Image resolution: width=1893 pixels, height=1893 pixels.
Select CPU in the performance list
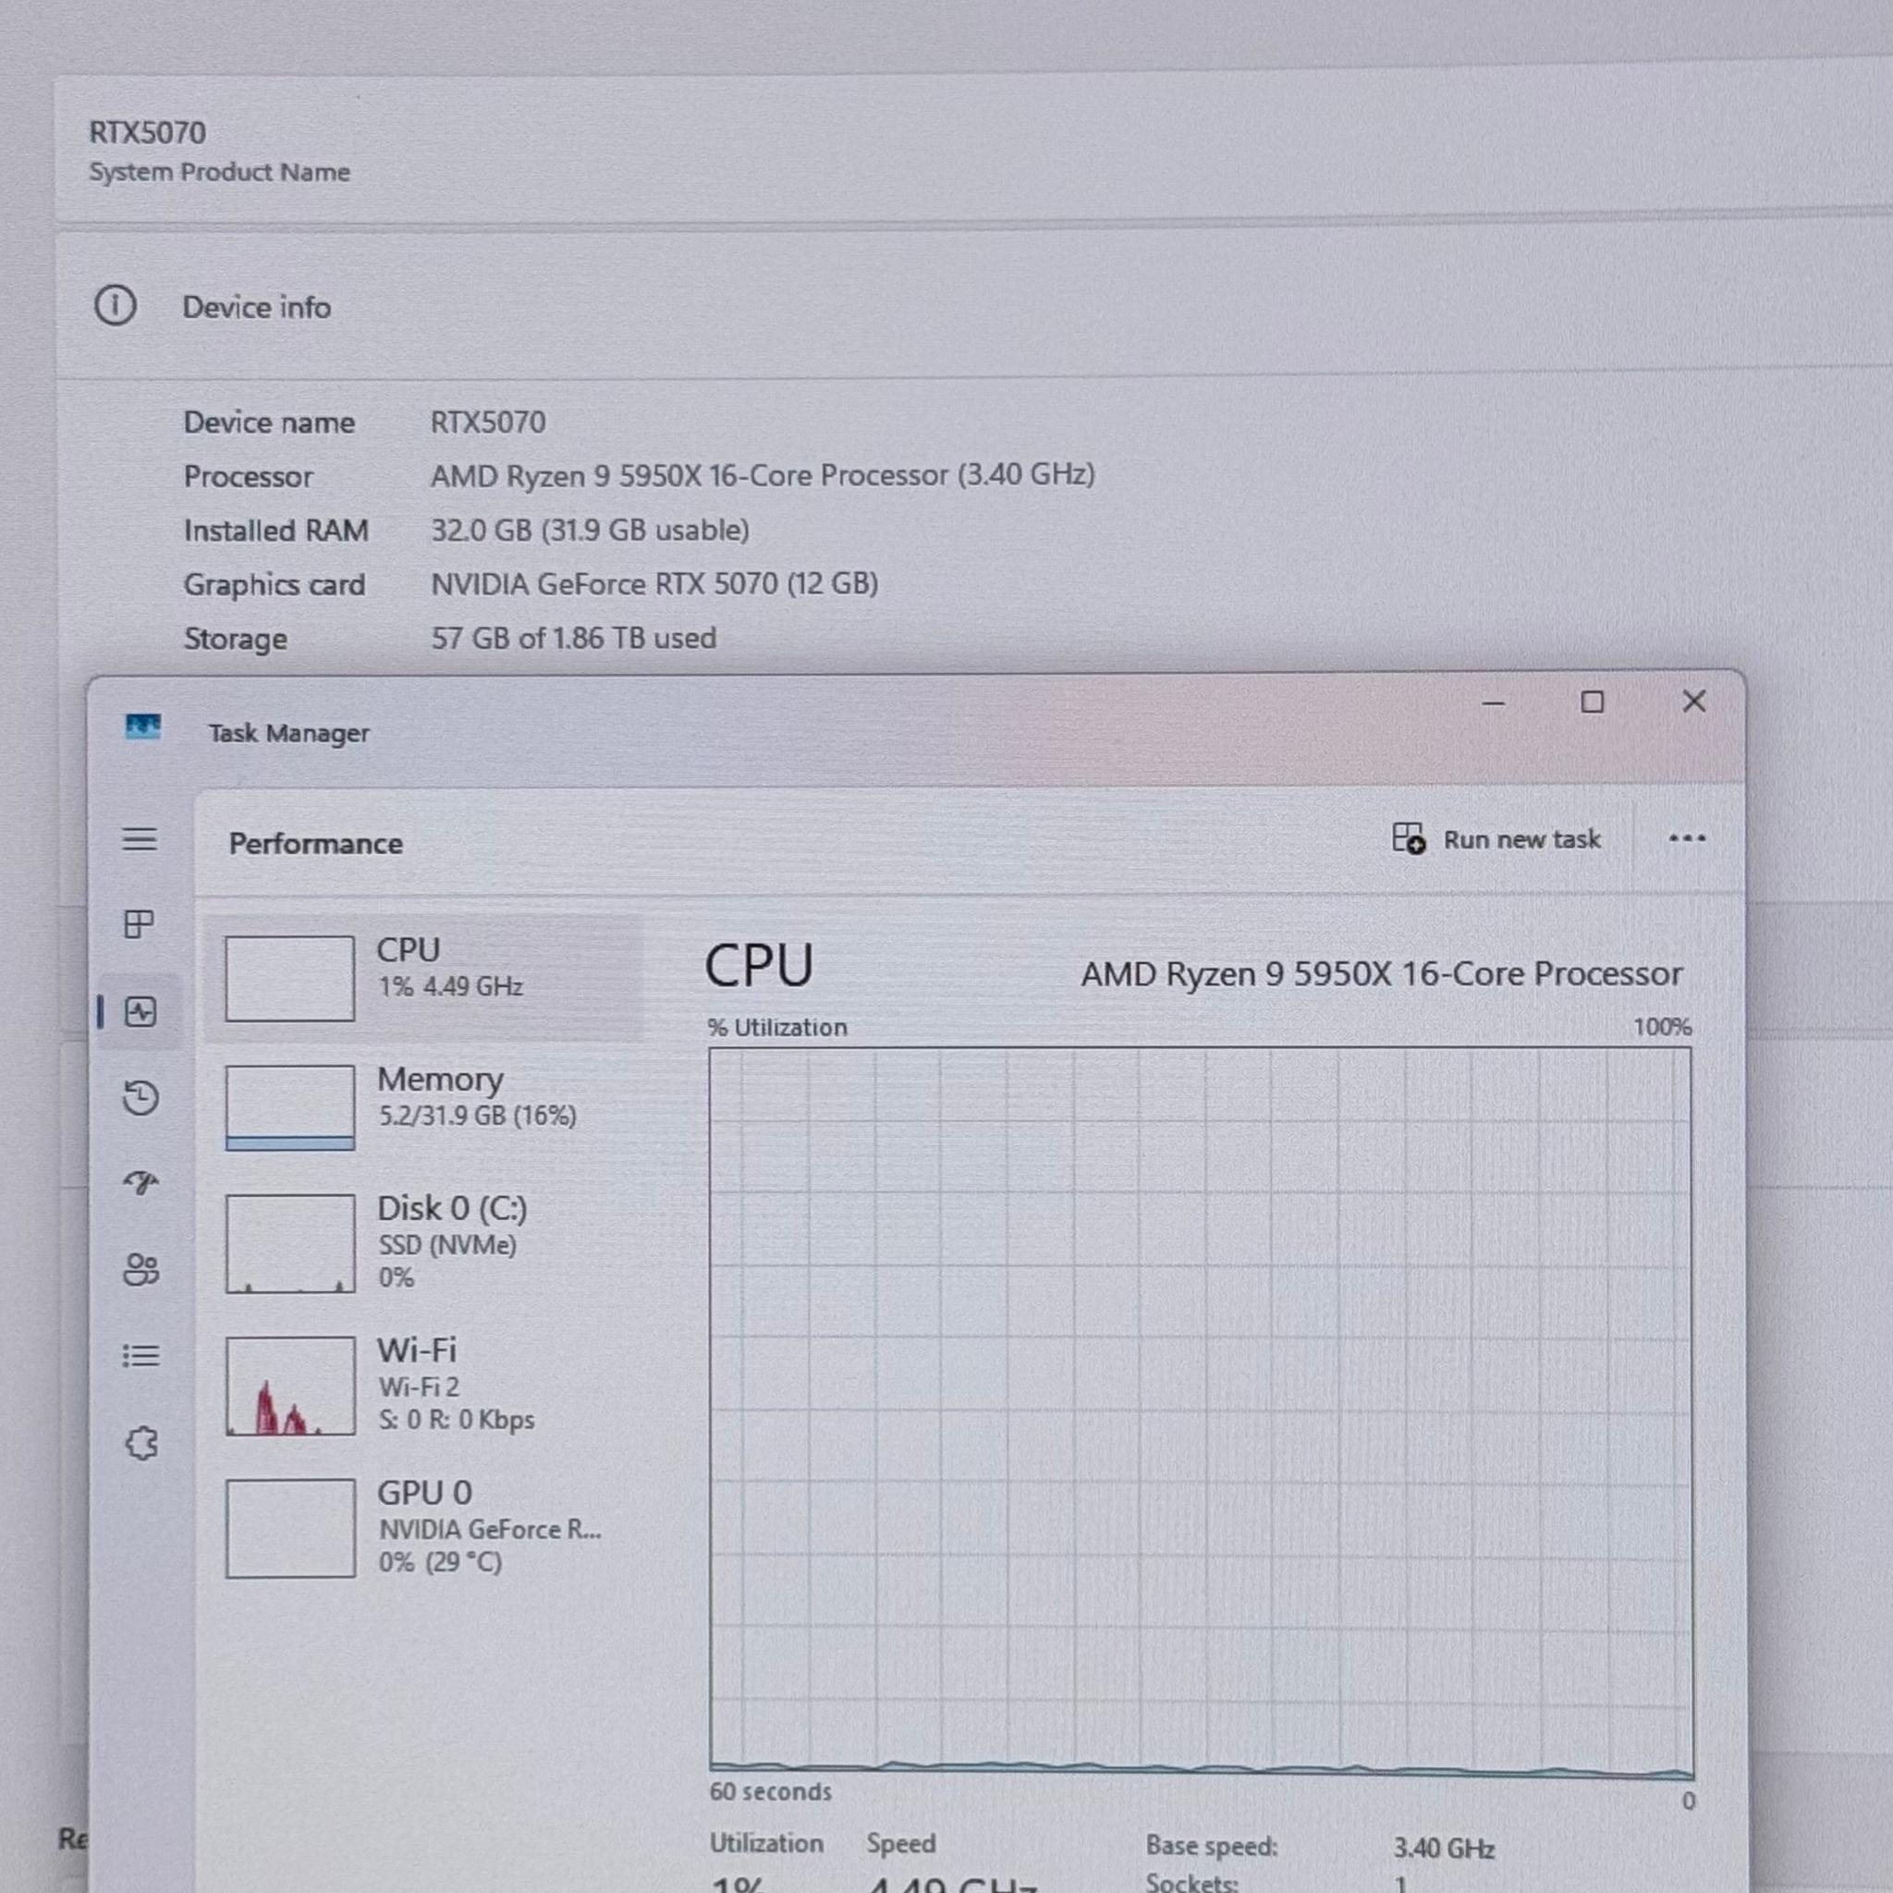424,978
